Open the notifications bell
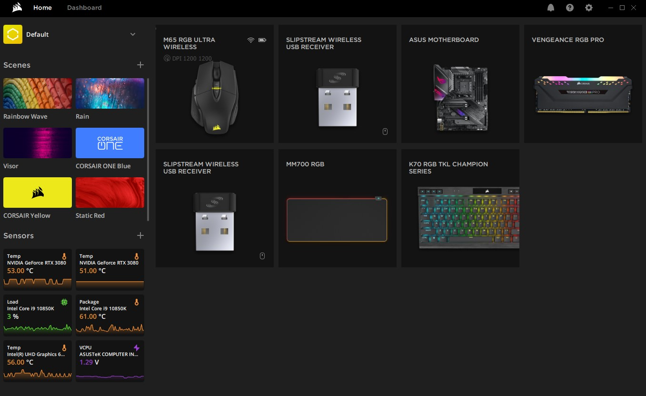Screen dimensions: 646x396 pos(551,8)
